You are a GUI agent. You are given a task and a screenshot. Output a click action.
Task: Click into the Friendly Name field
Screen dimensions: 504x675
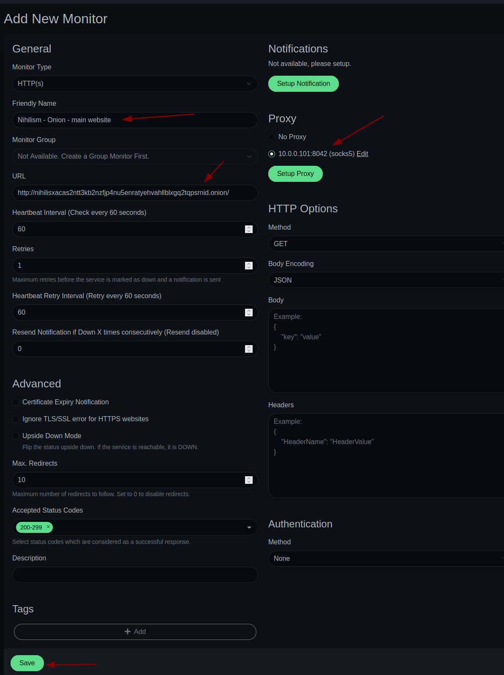click(135, 120)
